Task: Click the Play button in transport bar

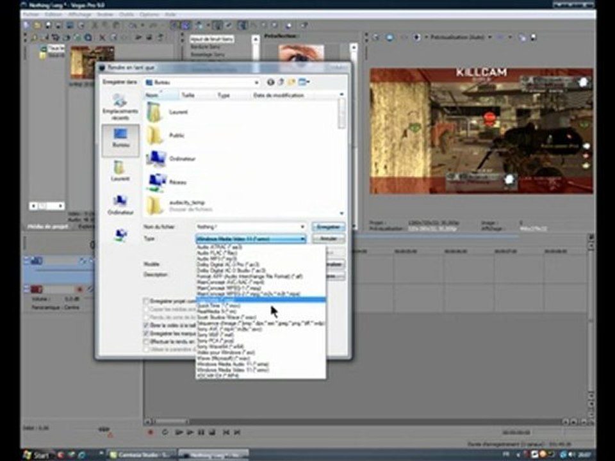Action: point(190,432)
